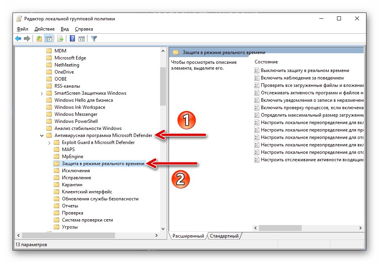
Task: Select Windows Hello для бизнеса folder
Action: click(x=80, y=100)
